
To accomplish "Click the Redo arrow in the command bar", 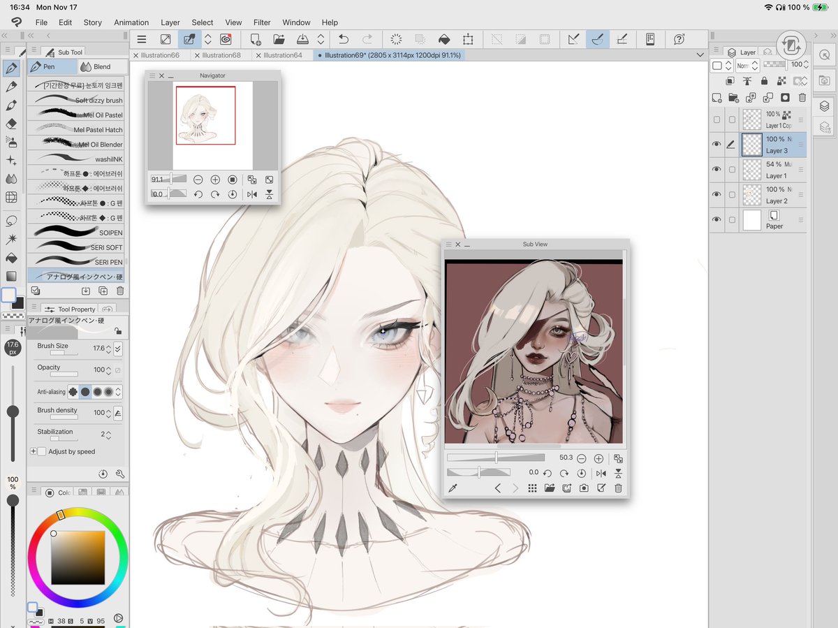I will pos(367,40).
